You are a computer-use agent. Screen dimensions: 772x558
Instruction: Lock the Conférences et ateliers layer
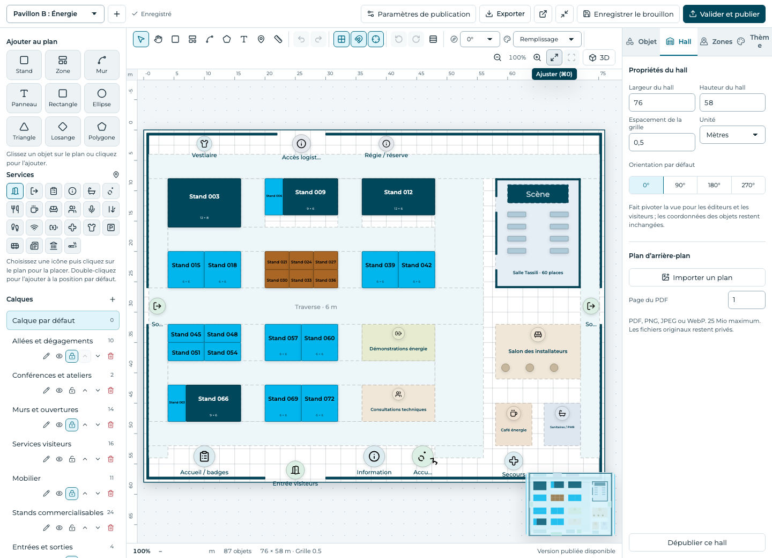pos(72,390)
